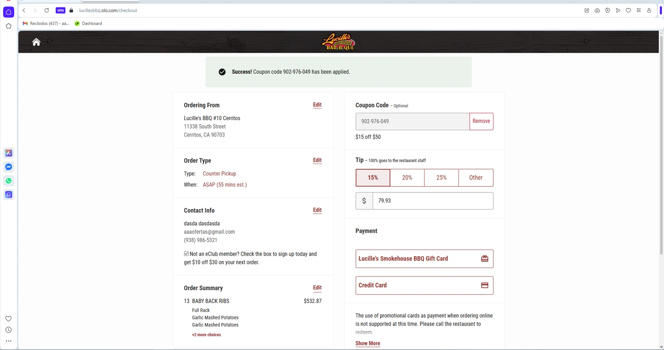Click the lucillesbbq.olo.com/checkout address bar
This screenshot has width=664, height=350.
[108, 10]
